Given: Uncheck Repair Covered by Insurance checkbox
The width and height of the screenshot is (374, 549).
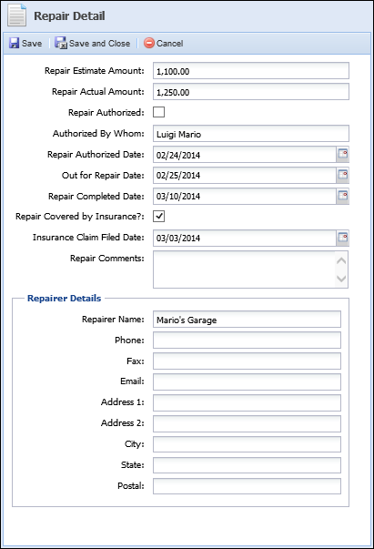Looking at the screenshot, I should (x=159, y=217).
